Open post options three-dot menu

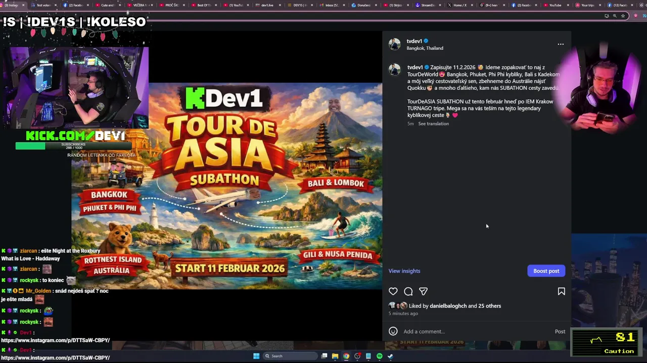(x=561, y=44)
